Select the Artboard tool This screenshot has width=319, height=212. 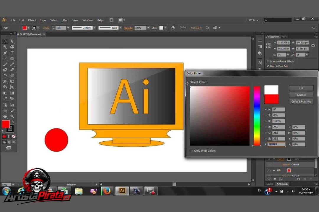pos(5,111)
